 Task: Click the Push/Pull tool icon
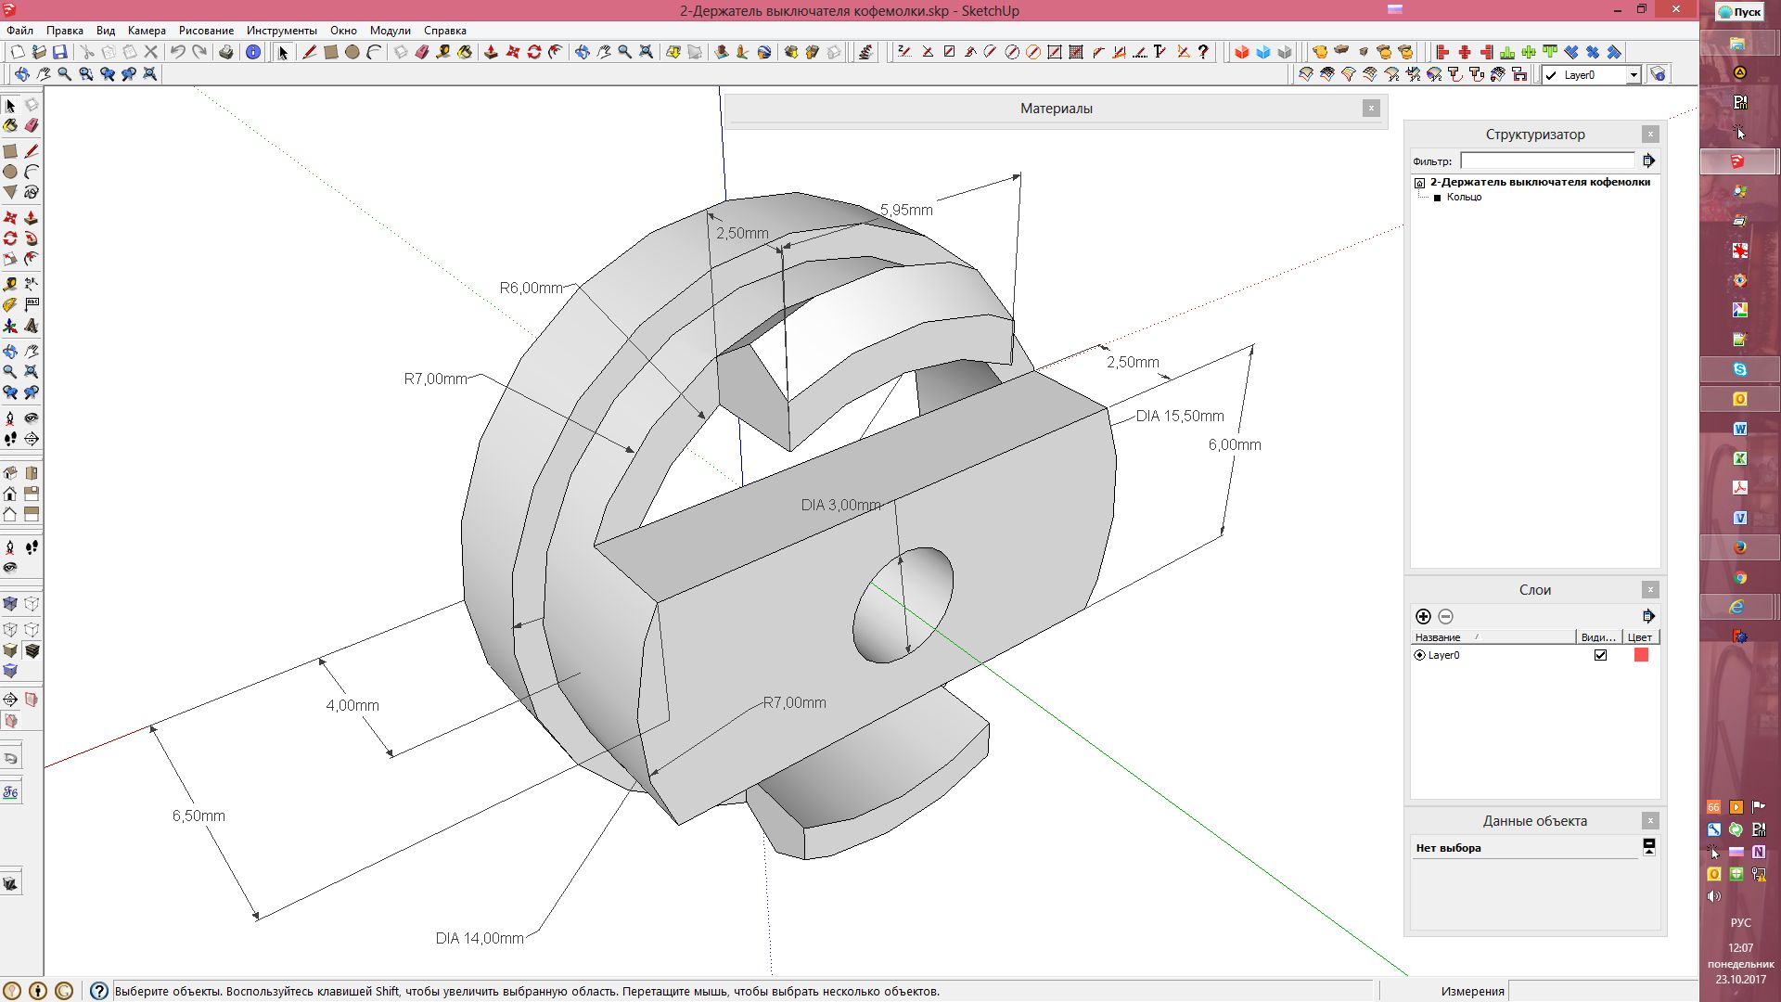(491, 52)
